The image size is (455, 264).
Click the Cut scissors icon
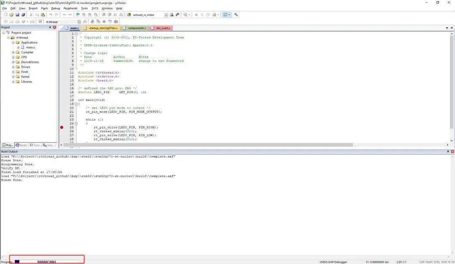(31, 15)
